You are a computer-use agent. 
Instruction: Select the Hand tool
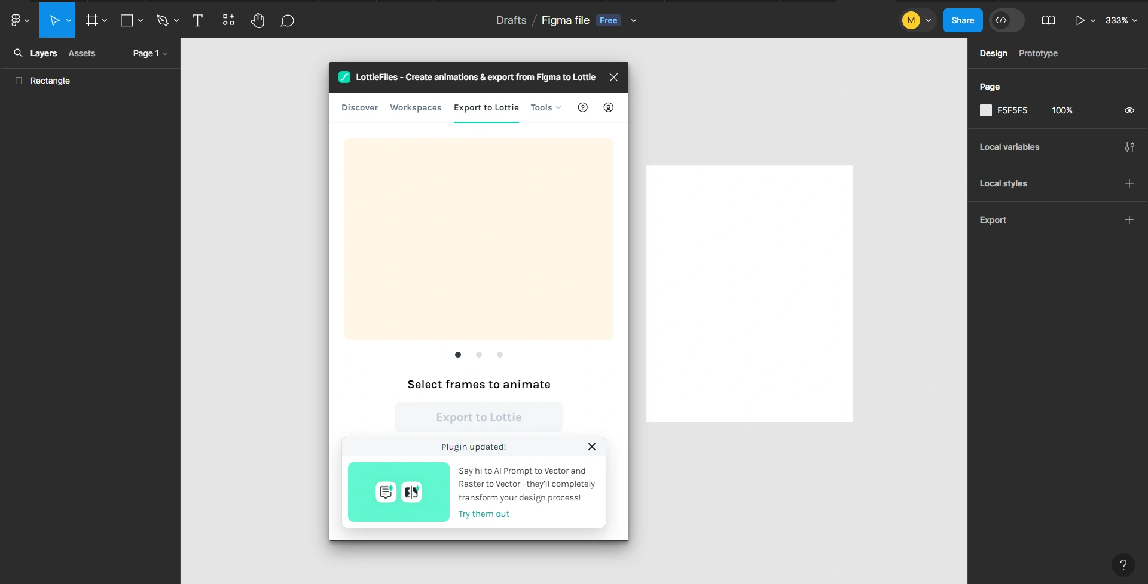[x=258, y=20]
